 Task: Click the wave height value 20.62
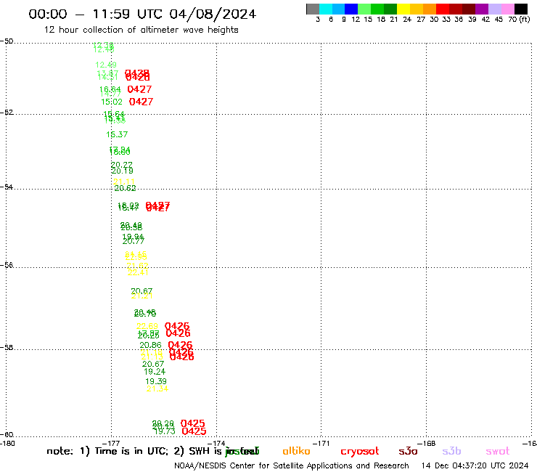125,188
